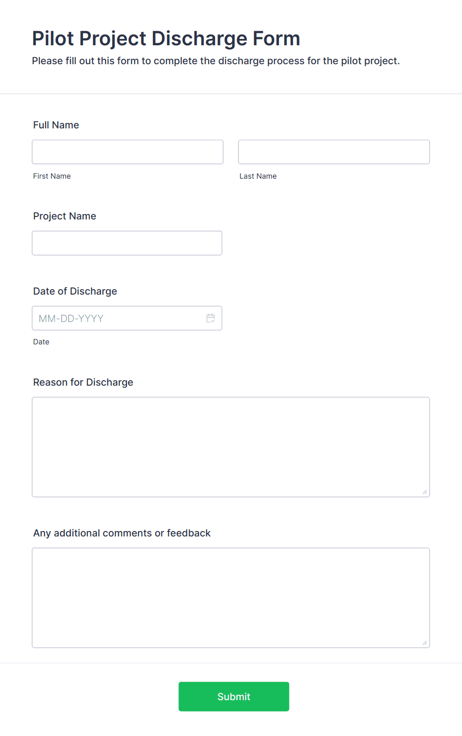Click resize handle of additional comments box
This screenshot has width=462, height=736.
[425, 643]
